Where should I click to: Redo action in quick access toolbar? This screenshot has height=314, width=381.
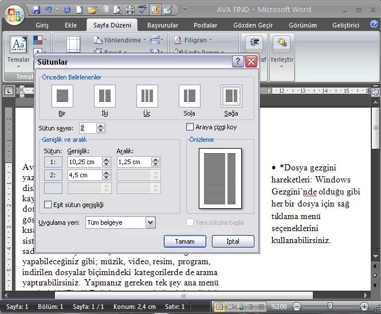coord(67,10)
